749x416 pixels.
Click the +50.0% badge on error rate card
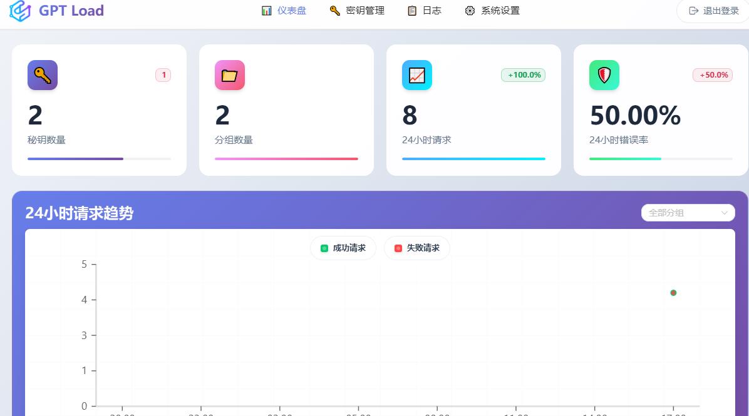[x=712, y=75]
